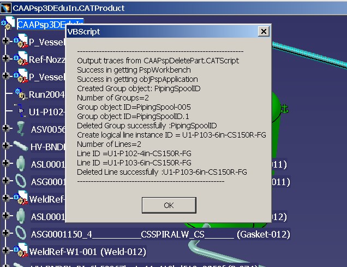This screenshot has height=267, width=347.
Task: Click the Gasket-012 ring icon
Action: [21, 234]
